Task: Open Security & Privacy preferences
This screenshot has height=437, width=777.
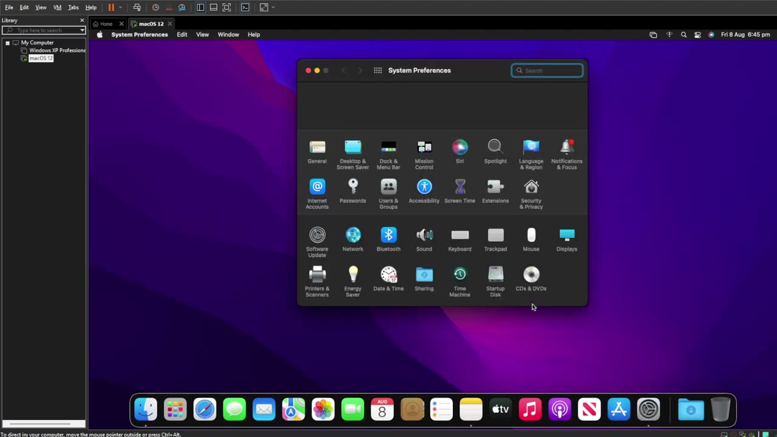Action: pos(531,194)
